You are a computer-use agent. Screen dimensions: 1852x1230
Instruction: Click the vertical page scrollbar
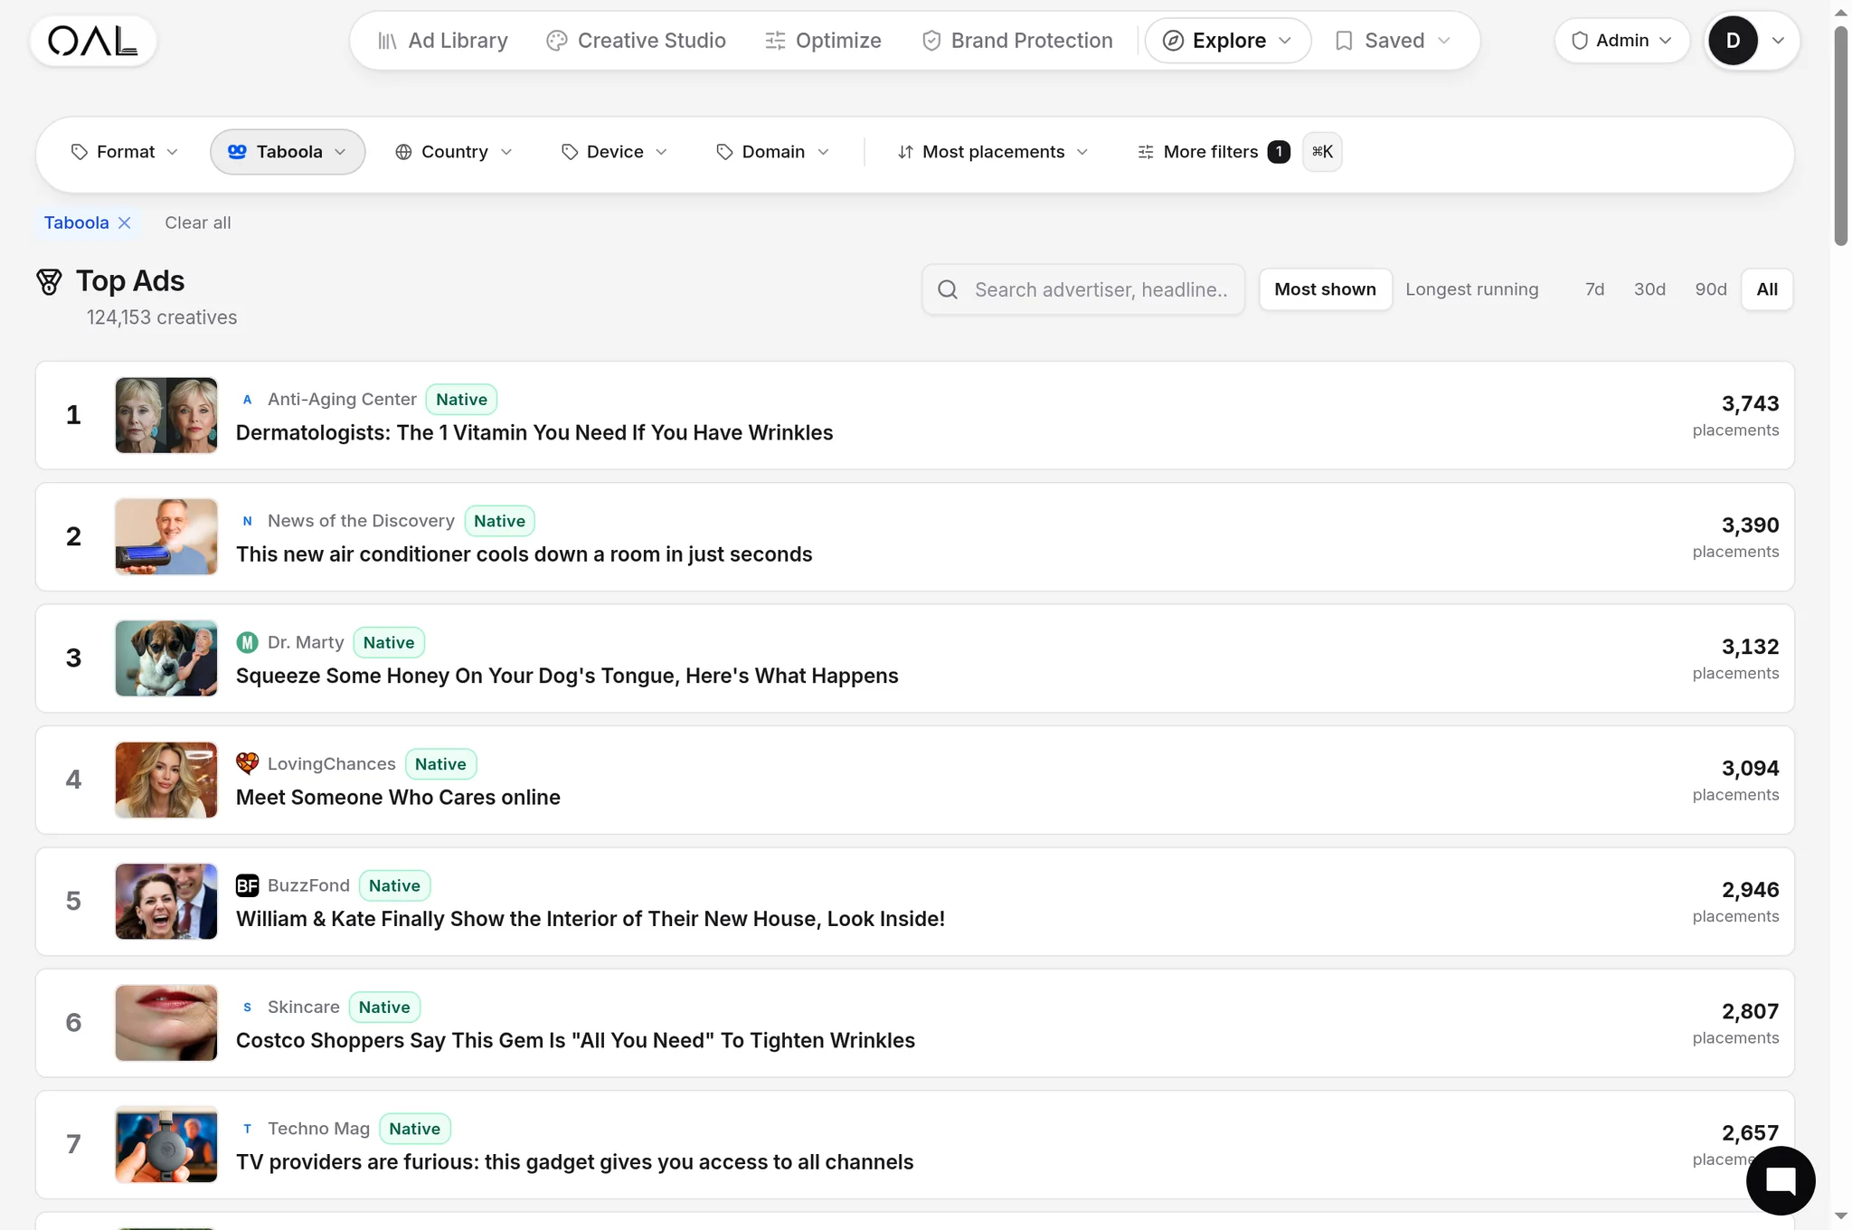tap(1841, 136)
